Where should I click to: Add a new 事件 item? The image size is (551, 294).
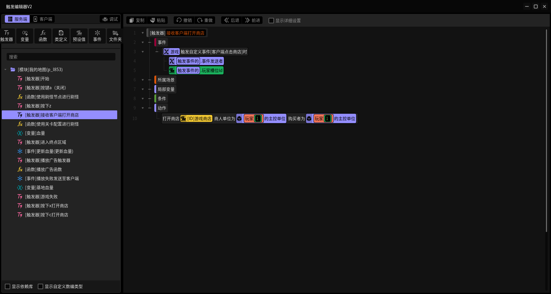97,36
